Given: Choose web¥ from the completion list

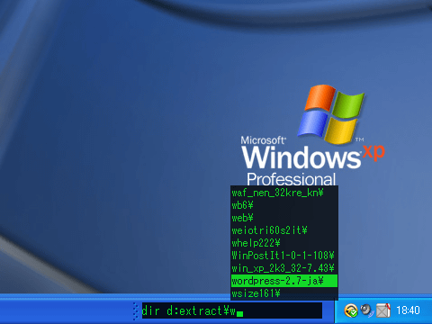Looking at the screenshot, I should (284, 218).
